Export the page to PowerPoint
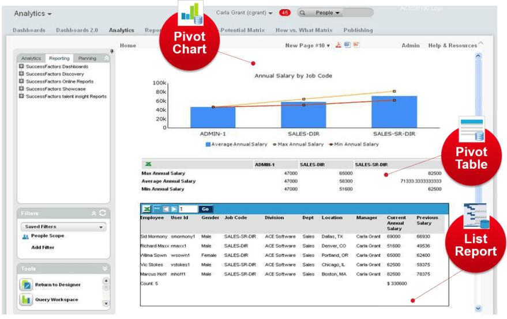This screenshot has width=507, height=319. click(356, 44)
